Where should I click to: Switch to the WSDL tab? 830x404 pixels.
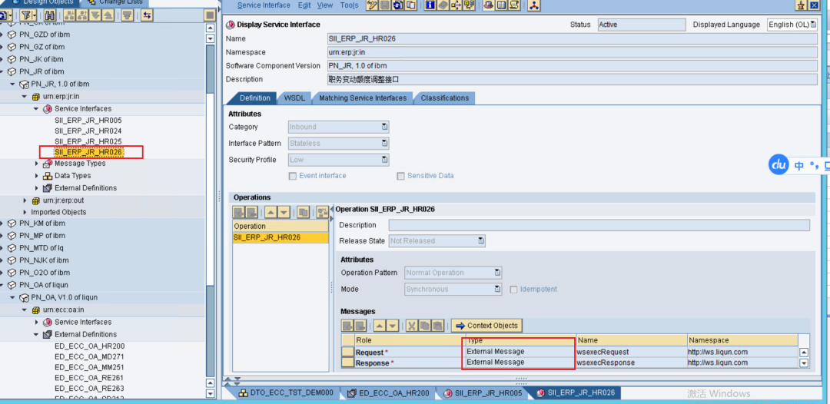[295, 98]
